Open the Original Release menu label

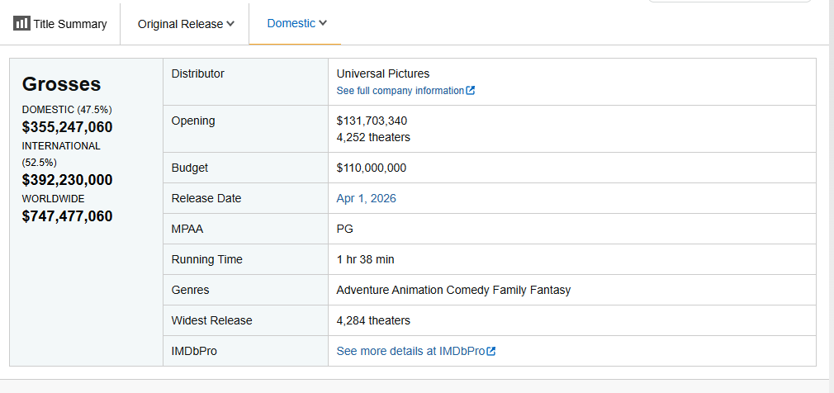(x=180, y=24)
